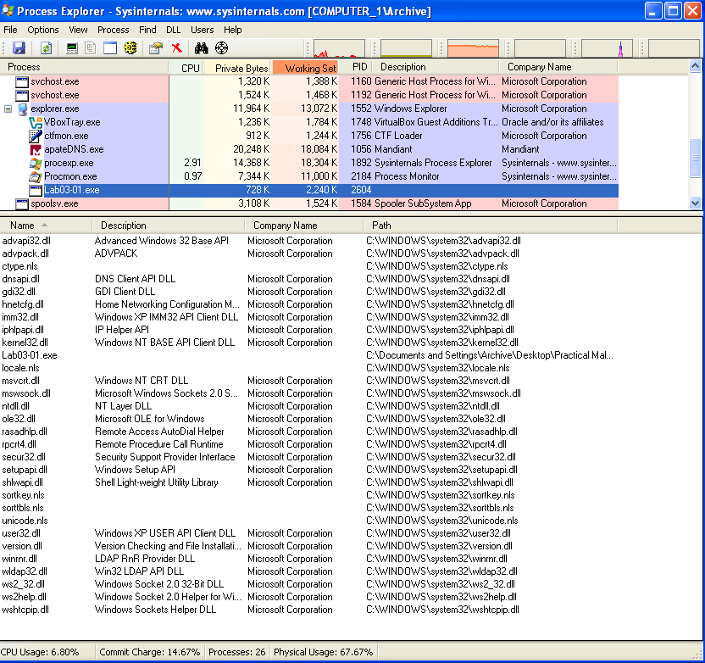Click the Properties toolbar icon
Screen dimensions: 705x663
point(155,48)
